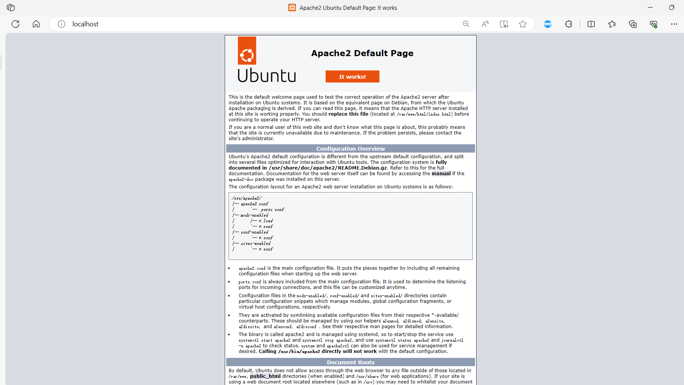Click the orange "It works!" banner
The image size is (684, 385).
352,76
